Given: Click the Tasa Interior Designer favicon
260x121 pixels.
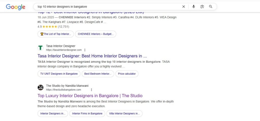Looking at the screenshot, I should [40, 48].
